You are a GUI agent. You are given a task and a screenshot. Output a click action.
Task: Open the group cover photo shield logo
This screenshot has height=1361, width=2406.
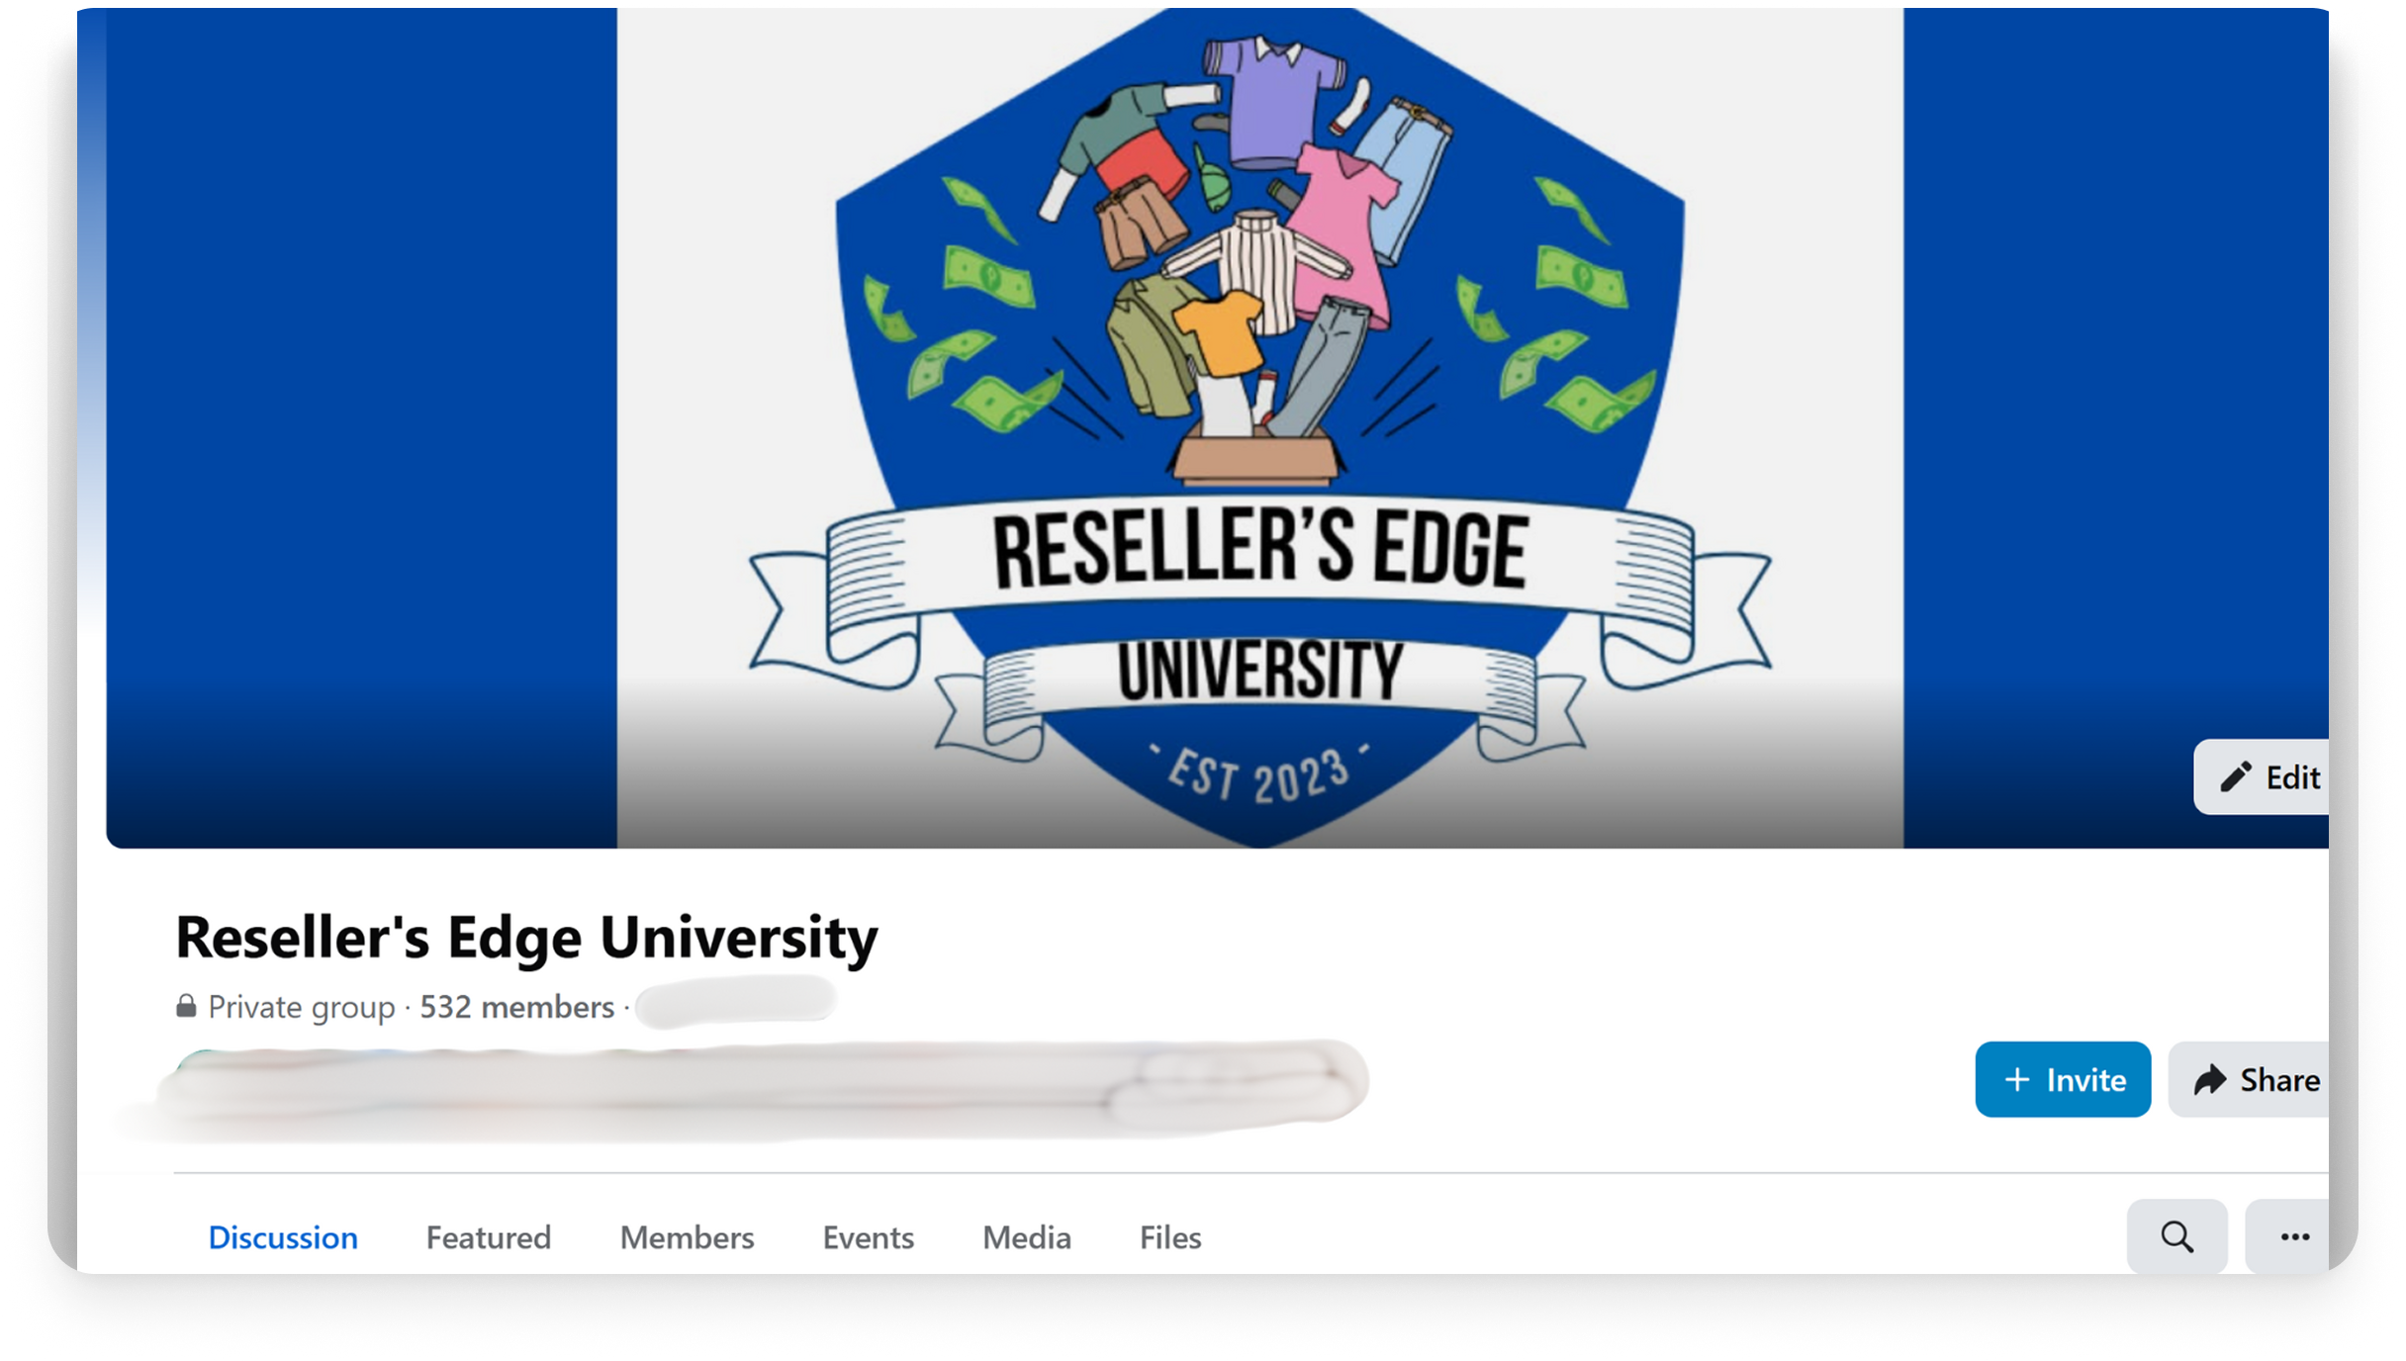click(1259, 427)
